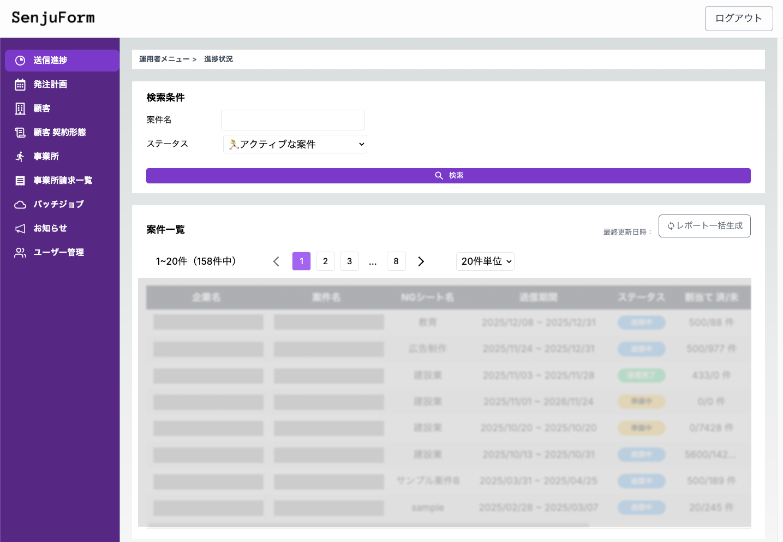Open the highlighted 送信進捗 sidebar item
This screenshot has height=542, width=783.
pos(62,60)
